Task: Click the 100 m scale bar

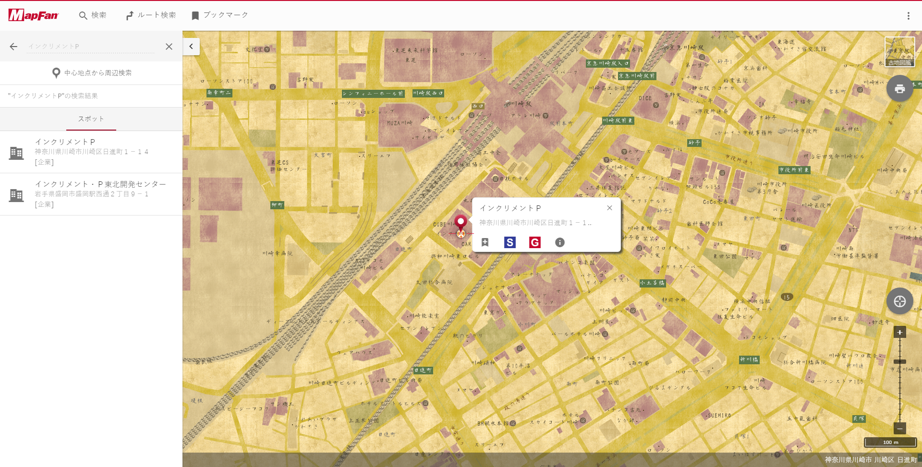Action: point(891,442)
